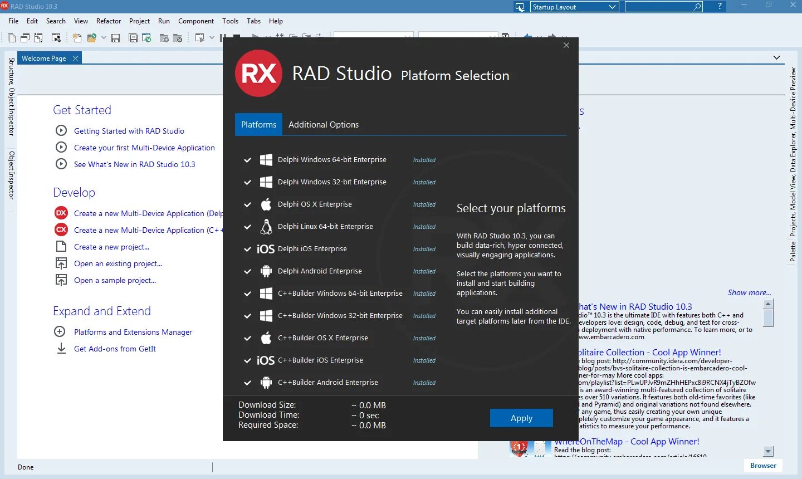Image resolution: width=802 pixels, height=479 pixels.
Task: Click the help question mark icon
Action: (720, 6)
